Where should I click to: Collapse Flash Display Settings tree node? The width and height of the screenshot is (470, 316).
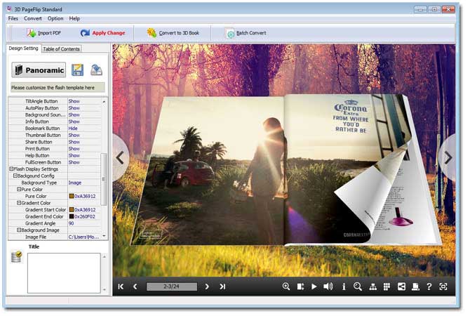tap(11, 169)
